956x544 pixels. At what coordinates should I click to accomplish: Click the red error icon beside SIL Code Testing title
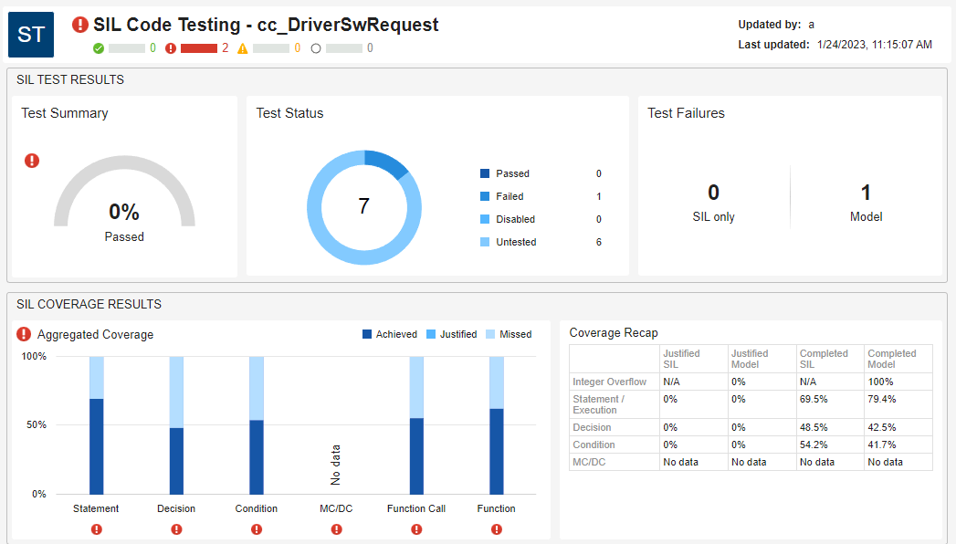79,25
